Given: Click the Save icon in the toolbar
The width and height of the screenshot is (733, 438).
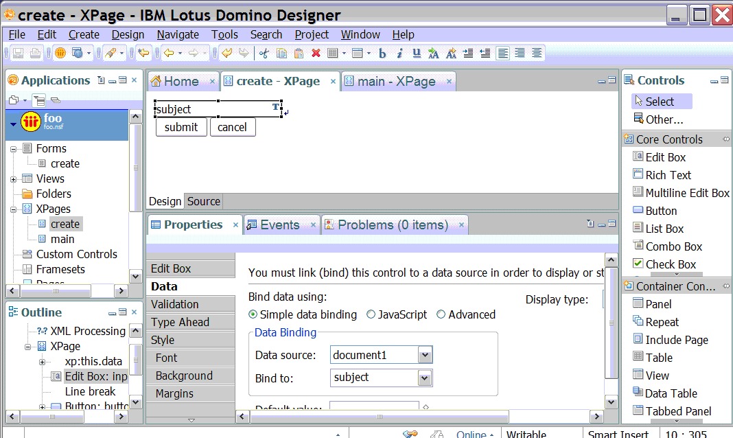Looking at the screenshot, I should point(19,52).
